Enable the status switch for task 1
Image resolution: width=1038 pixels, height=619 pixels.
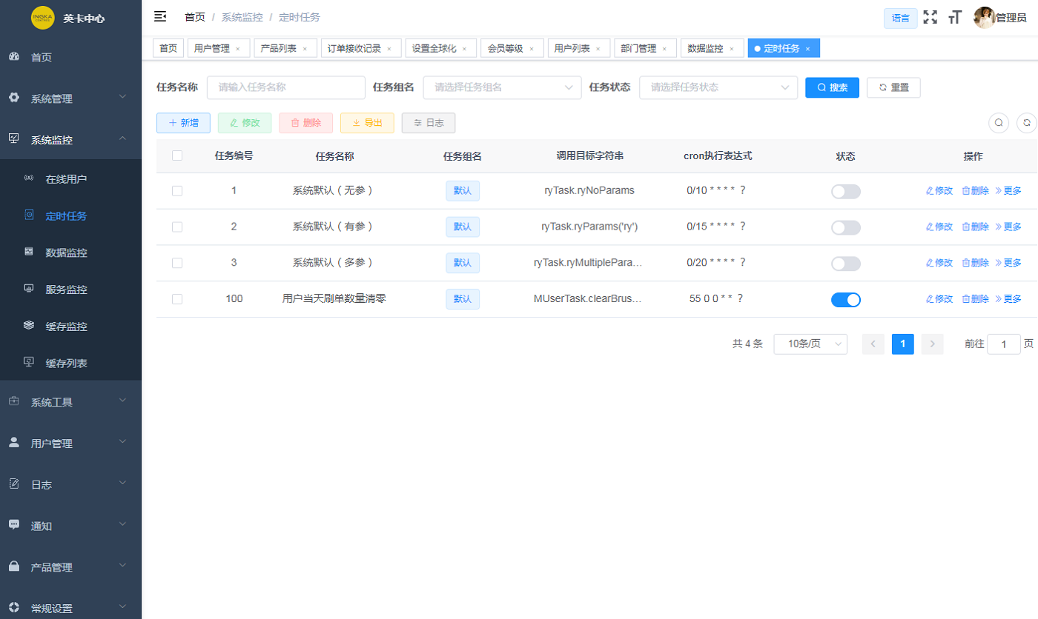[845, 191]
